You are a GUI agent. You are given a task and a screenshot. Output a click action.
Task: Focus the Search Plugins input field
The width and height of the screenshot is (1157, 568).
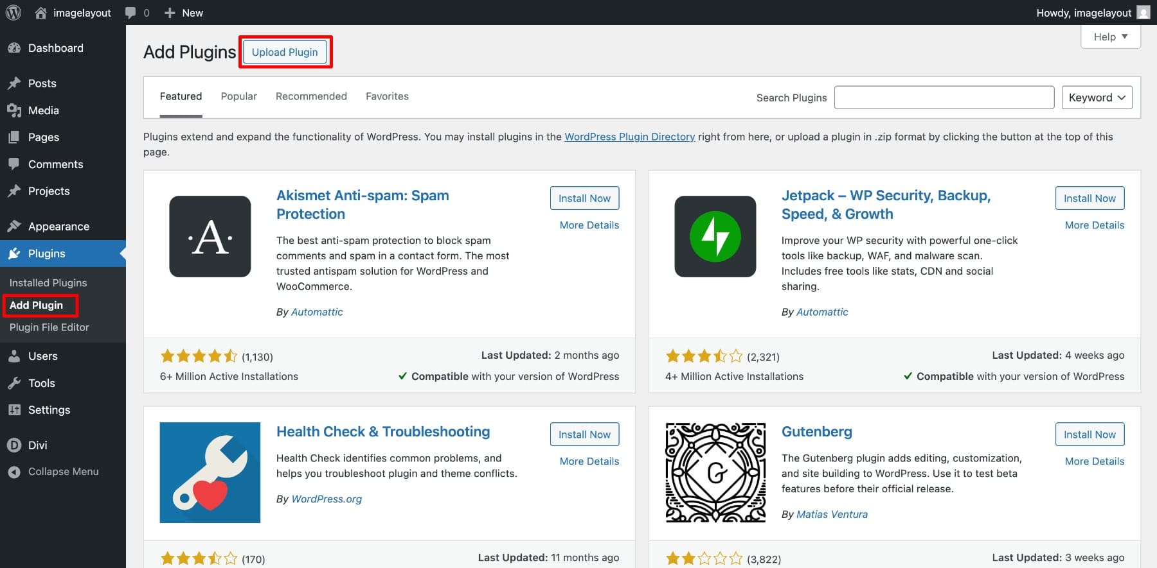(944, 98)
